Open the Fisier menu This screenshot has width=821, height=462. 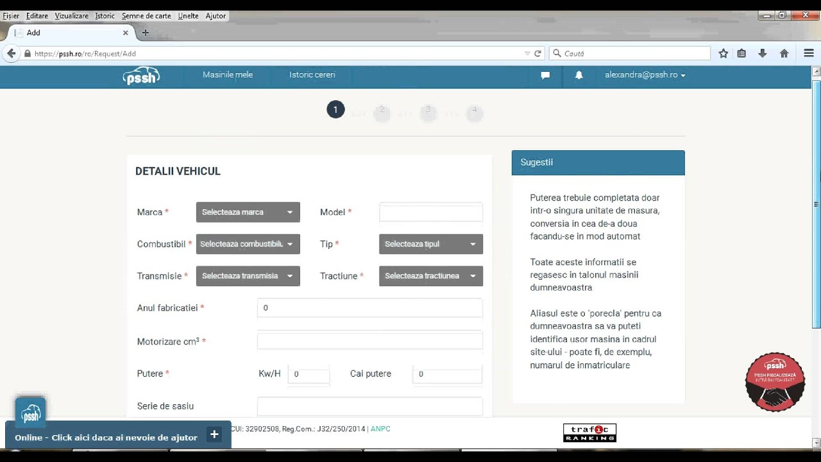click(11, 16)
